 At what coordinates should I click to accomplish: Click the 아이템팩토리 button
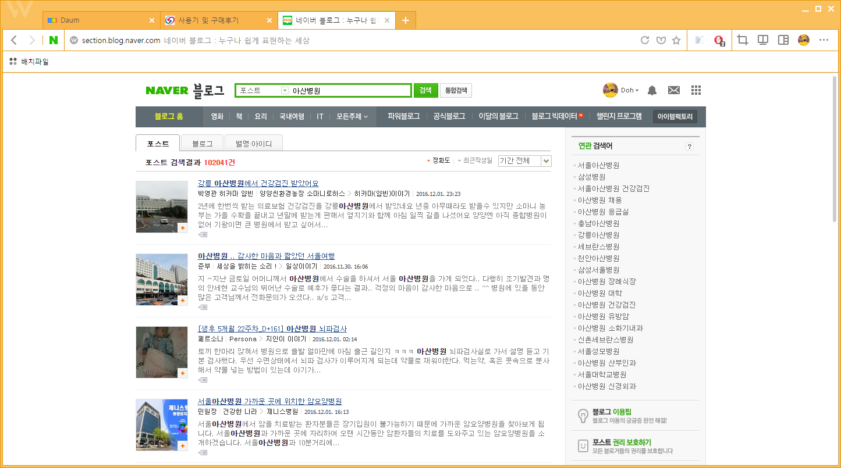[675, 116]
